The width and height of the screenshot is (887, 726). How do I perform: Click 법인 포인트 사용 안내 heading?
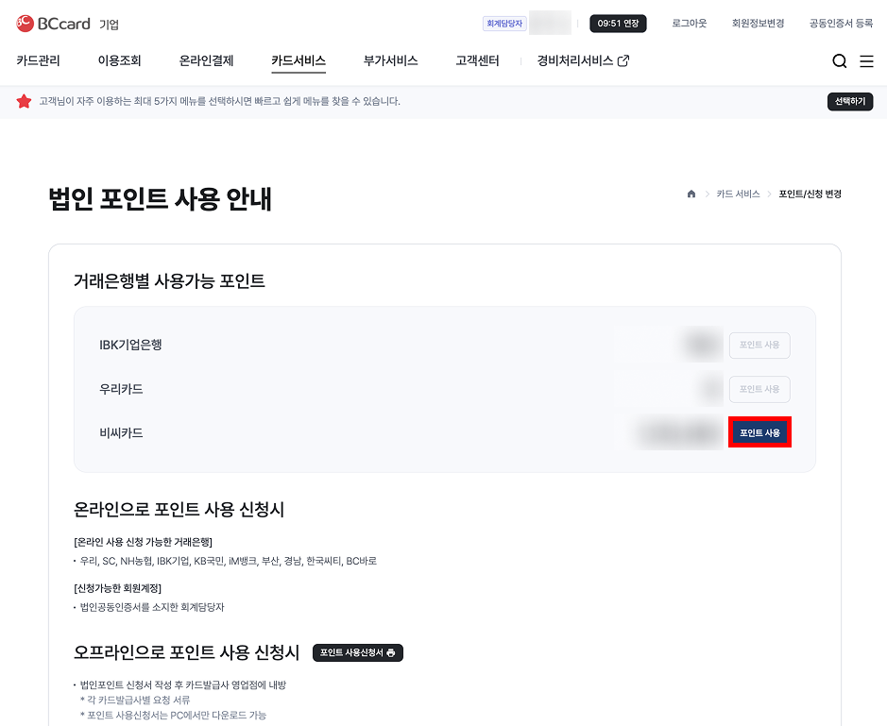click(x=160, y=199)
